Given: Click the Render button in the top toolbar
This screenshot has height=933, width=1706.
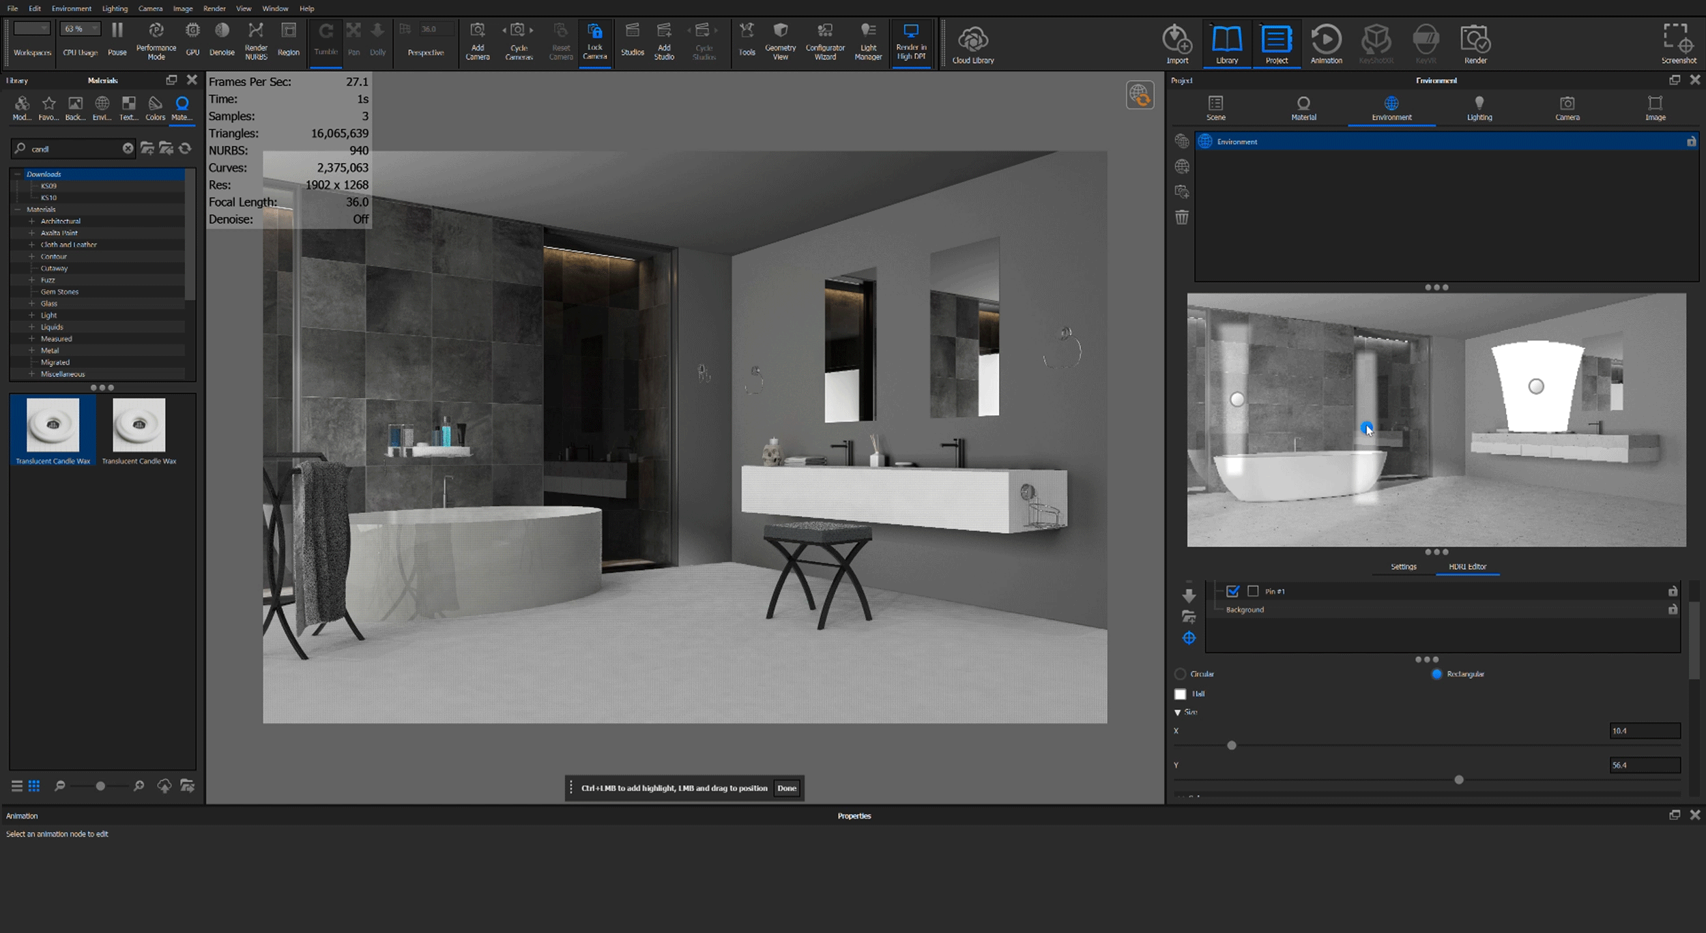Looking at the screenshot, I should pyautogui.click(x=1475, y=44).
